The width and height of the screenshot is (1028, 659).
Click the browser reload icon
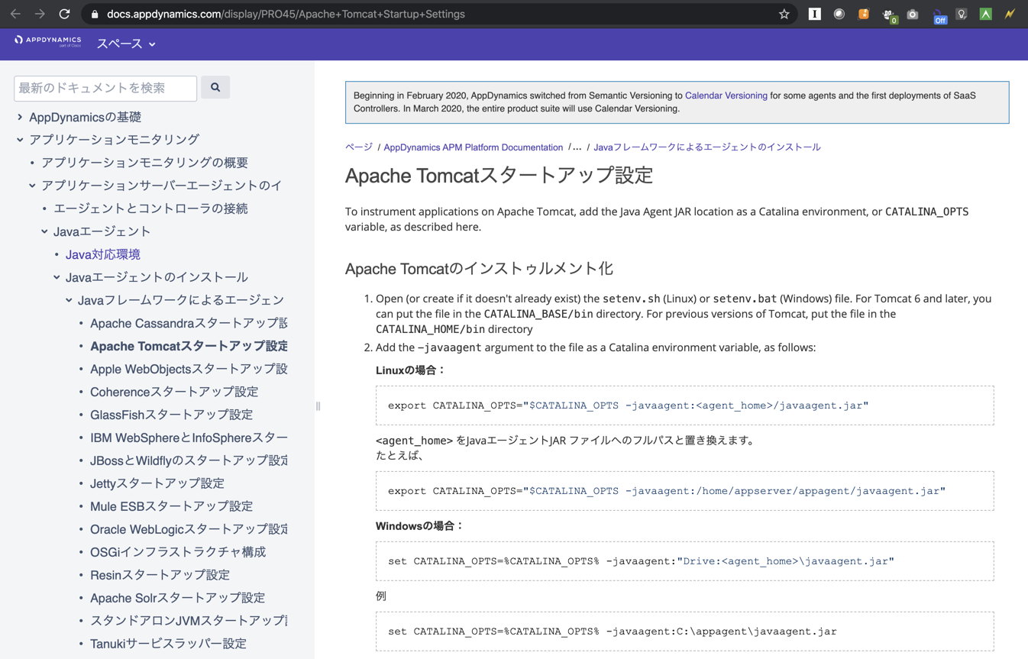(x=64, y=14)
